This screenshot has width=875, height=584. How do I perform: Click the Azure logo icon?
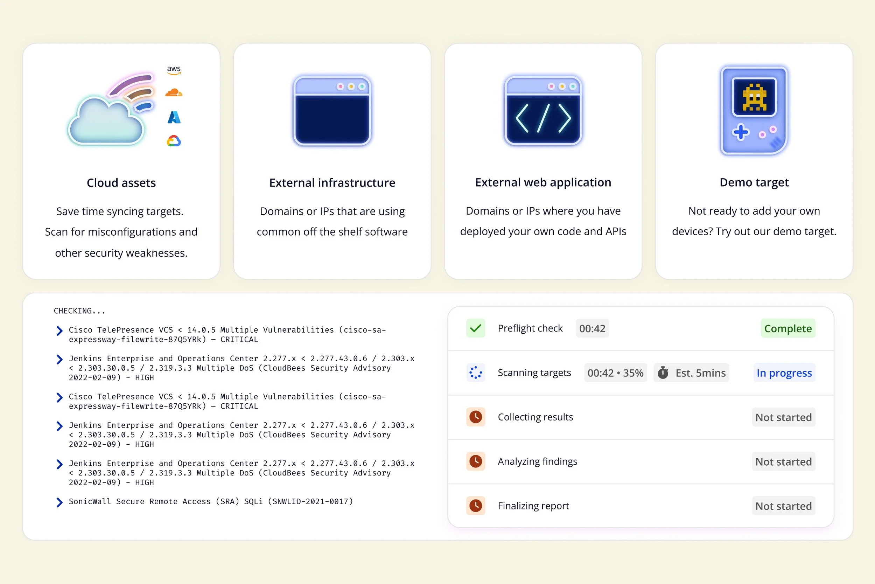tap(174, 117)
